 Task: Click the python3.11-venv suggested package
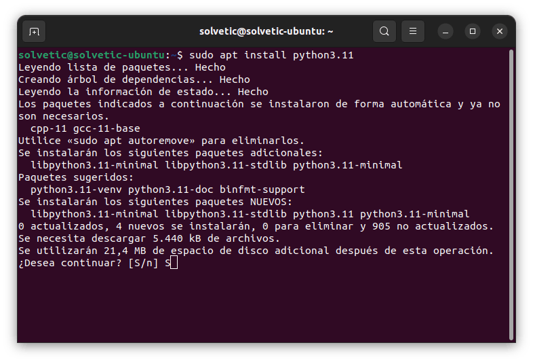[x=76, y=189]
